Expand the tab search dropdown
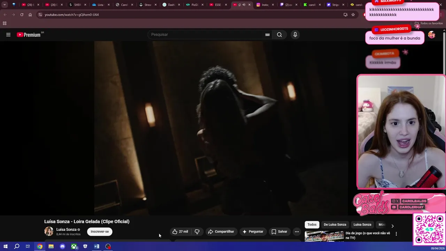 (x=5, y=5)
